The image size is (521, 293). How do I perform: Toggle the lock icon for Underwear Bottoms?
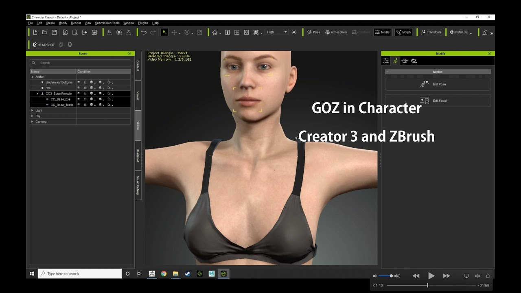click(85, 82)
